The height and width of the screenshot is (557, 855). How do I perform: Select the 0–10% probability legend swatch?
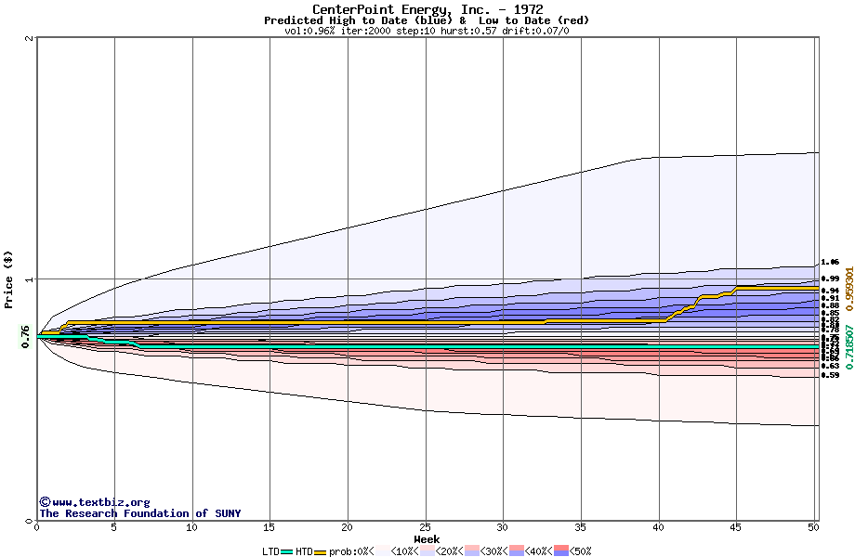click(383, 551)
